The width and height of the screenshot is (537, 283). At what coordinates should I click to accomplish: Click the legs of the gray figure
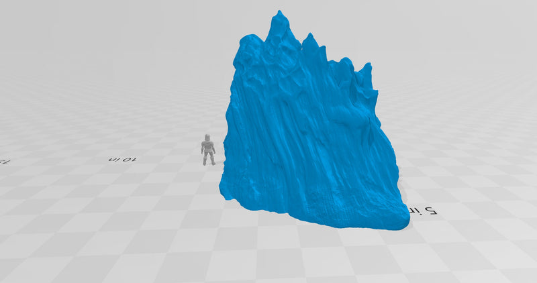[209, 160]
